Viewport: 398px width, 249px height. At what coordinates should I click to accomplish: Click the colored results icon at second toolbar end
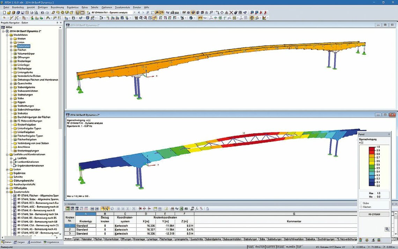pyautogui.click(x=264, y=18)
